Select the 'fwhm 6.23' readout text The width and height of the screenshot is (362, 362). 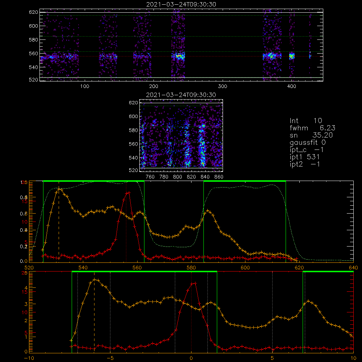312,128
